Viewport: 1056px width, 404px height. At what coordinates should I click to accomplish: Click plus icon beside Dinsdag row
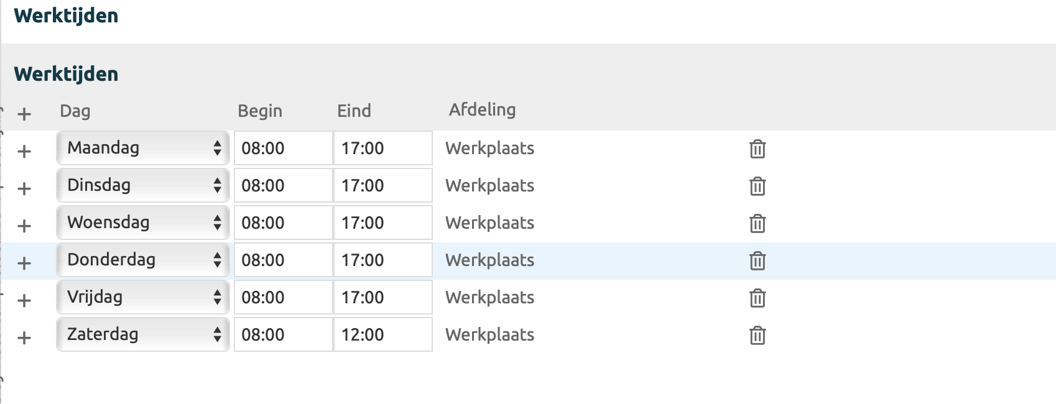click(x=24, y=189)
